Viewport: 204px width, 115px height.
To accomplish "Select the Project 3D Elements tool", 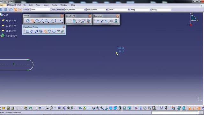I will coord(116,21).
